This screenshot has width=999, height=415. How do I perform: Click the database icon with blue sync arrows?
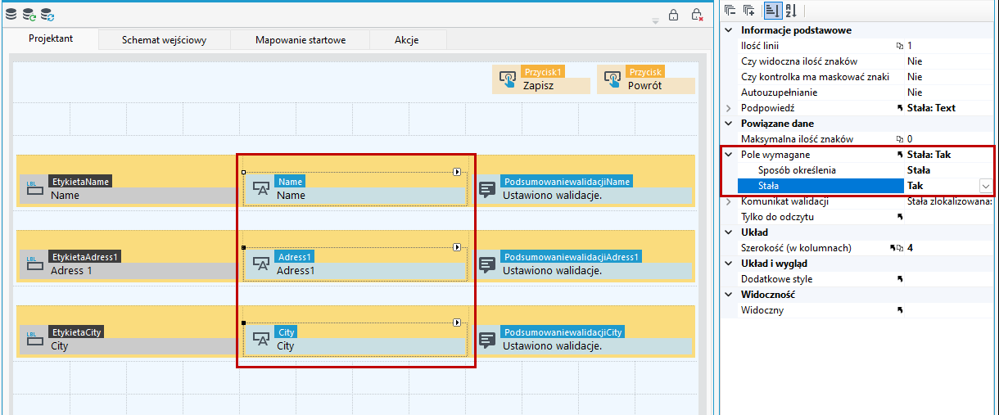[x=47, y=14]
